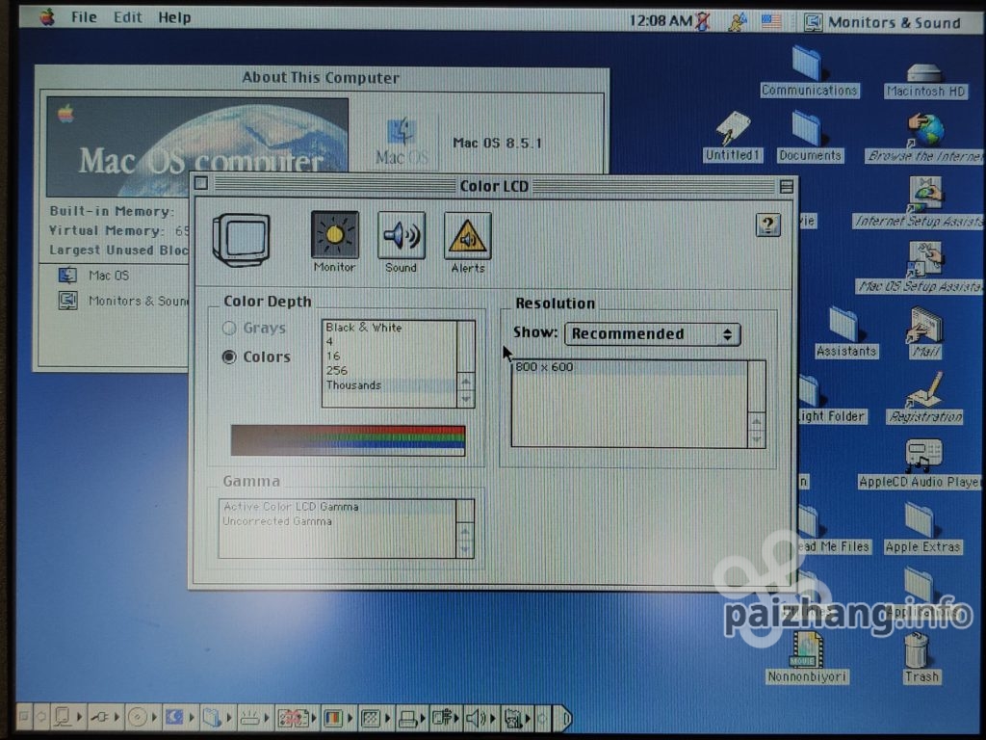The height and width of the screenshot is (740, 986).
Task: Open the Show Recommended resolution dropdown
Action: point(652,334)
